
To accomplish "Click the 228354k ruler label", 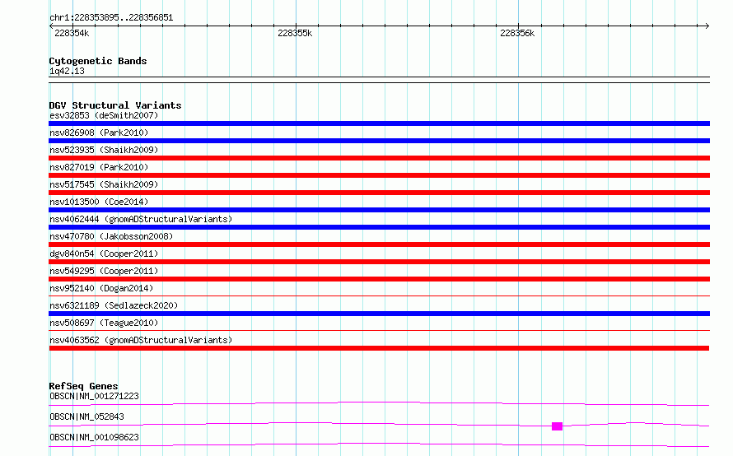I will 72,33.
